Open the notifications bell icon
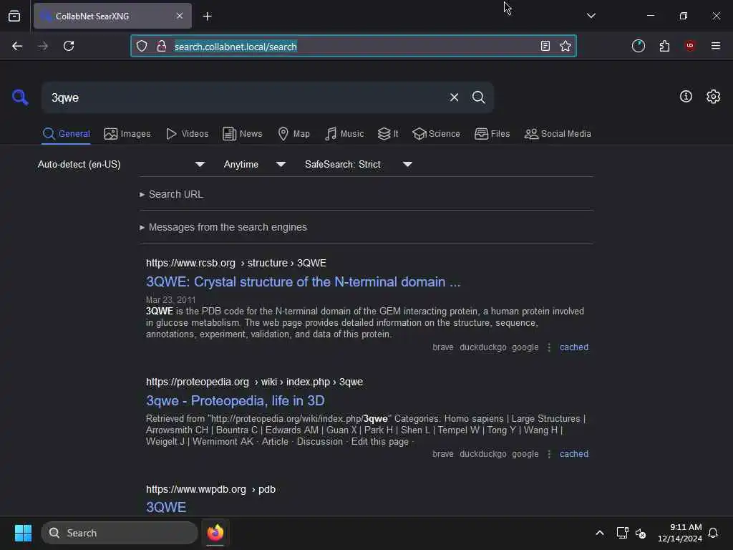 coord(714,533)
